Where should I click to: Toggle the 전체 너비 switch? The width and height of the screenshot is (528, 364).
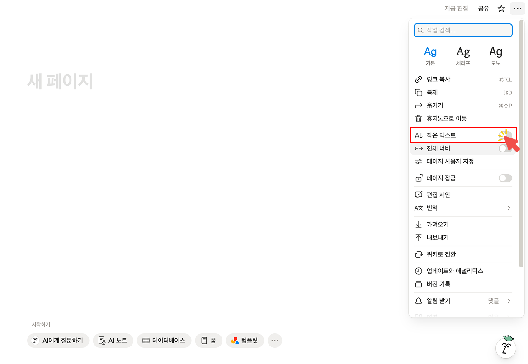(505, 148)
